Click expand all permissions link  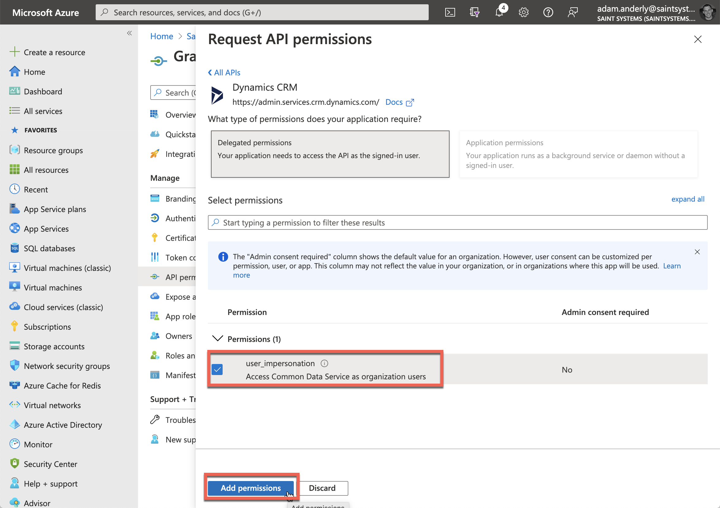(x=688, y=199)
